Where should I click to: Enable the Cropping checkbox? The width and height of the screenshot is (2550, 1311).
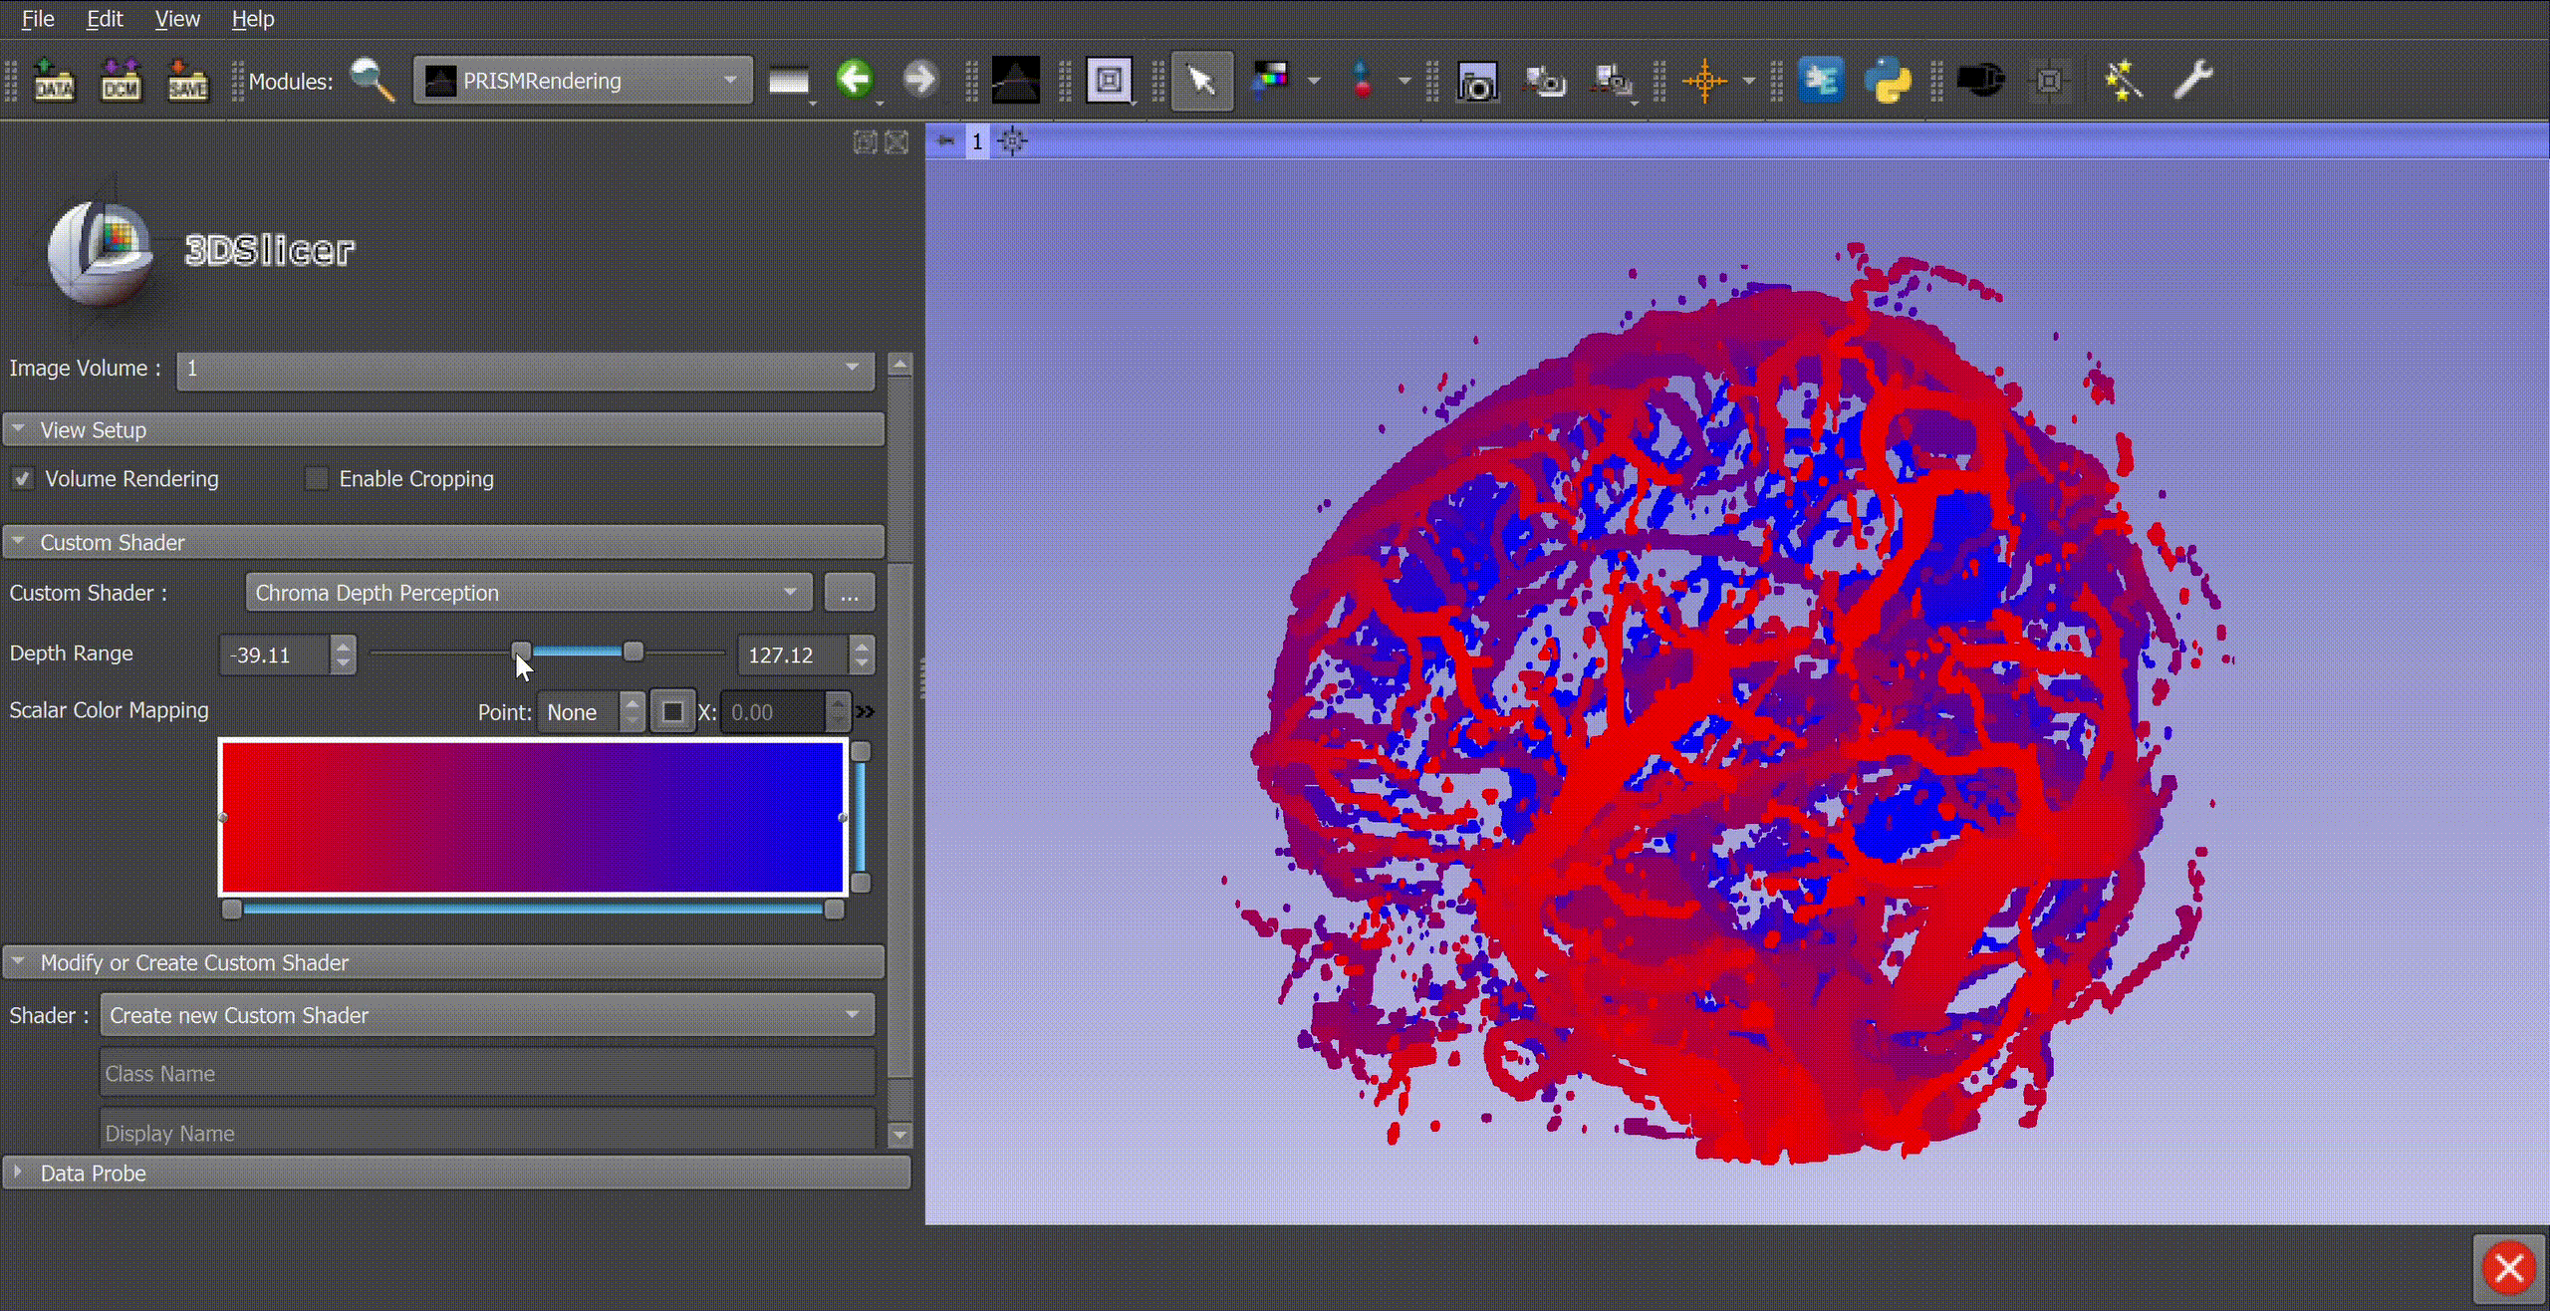point(316,479)
